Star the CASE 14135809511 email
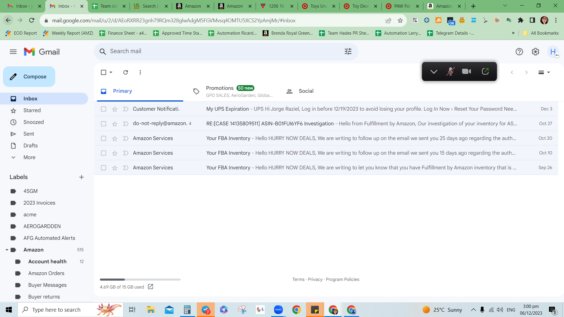 click(x=115, y=124)
